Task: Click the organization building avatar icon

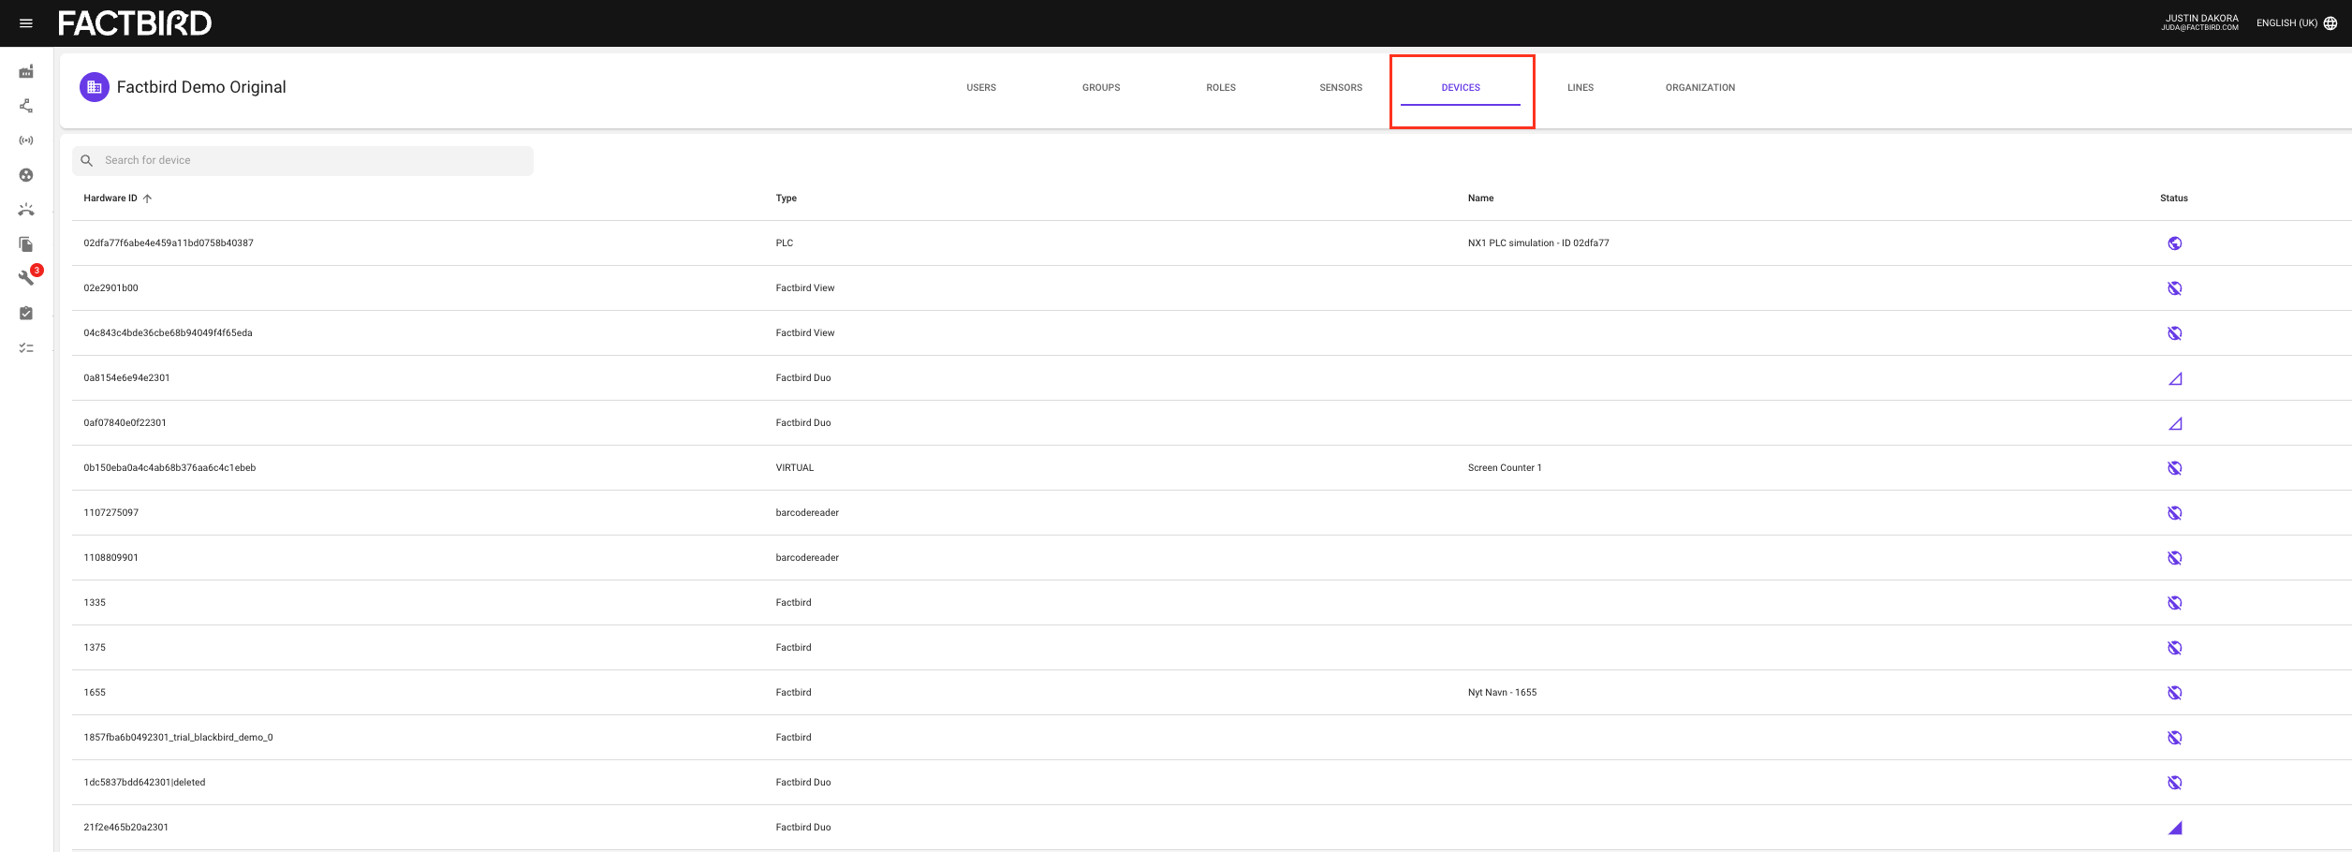Action: coord(94,87)
